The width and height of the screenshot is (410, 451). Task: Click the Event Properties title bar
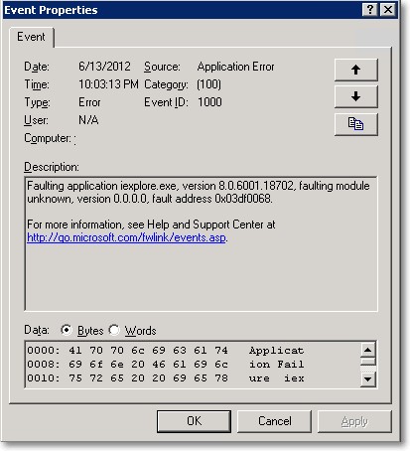(x=182, y=10)
